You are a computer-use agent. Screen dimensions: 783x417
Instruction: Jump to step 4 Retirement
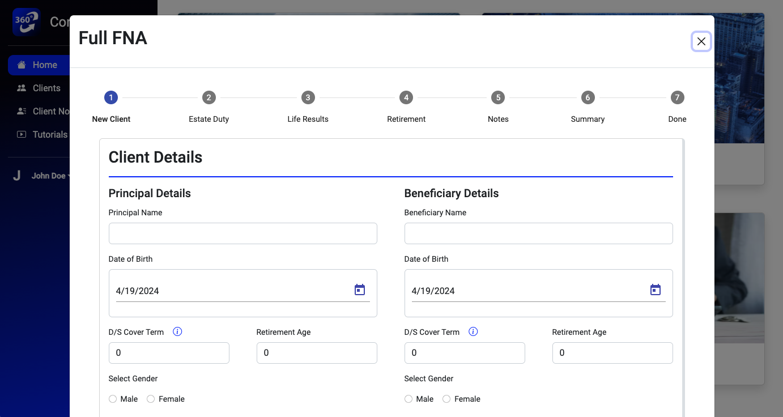(x=406, y=98)
